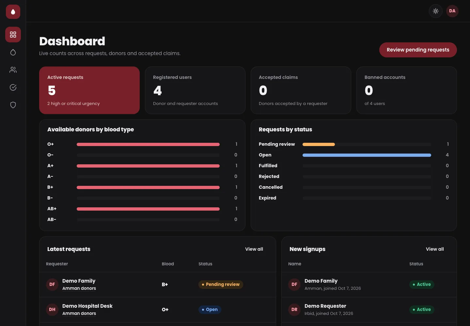The height and width of the screenshot is (326, 470).
Task: Open the Registered users card
Action: [x=195, y=90]
